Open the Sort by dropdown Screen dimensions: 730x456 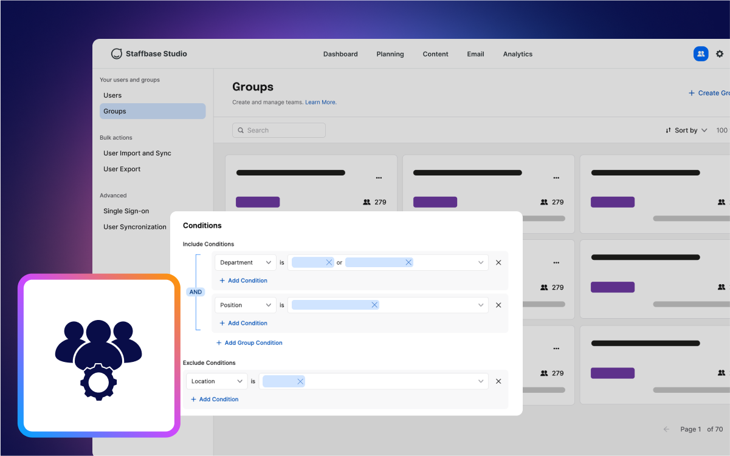[687, 130]
